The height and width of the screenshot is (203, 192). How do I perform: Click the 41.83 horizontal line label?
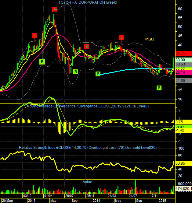point(150,39)
